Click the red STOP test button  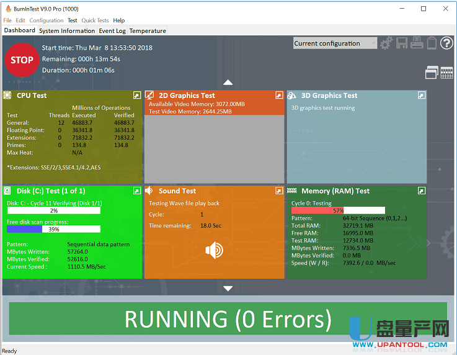pos(22,60)
